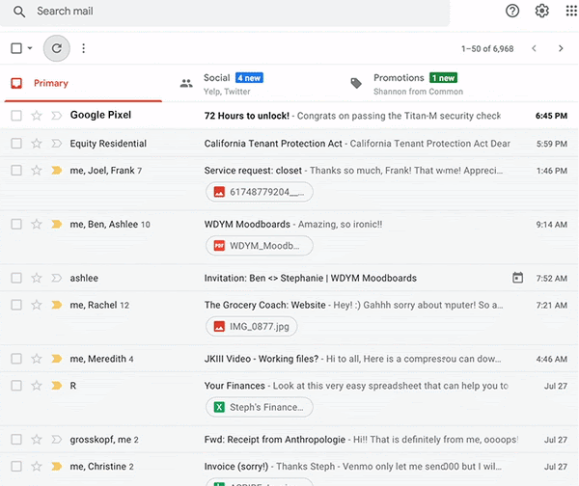
Task: Tick the checkbox for Equity Residential email
Action: (16, 144)
